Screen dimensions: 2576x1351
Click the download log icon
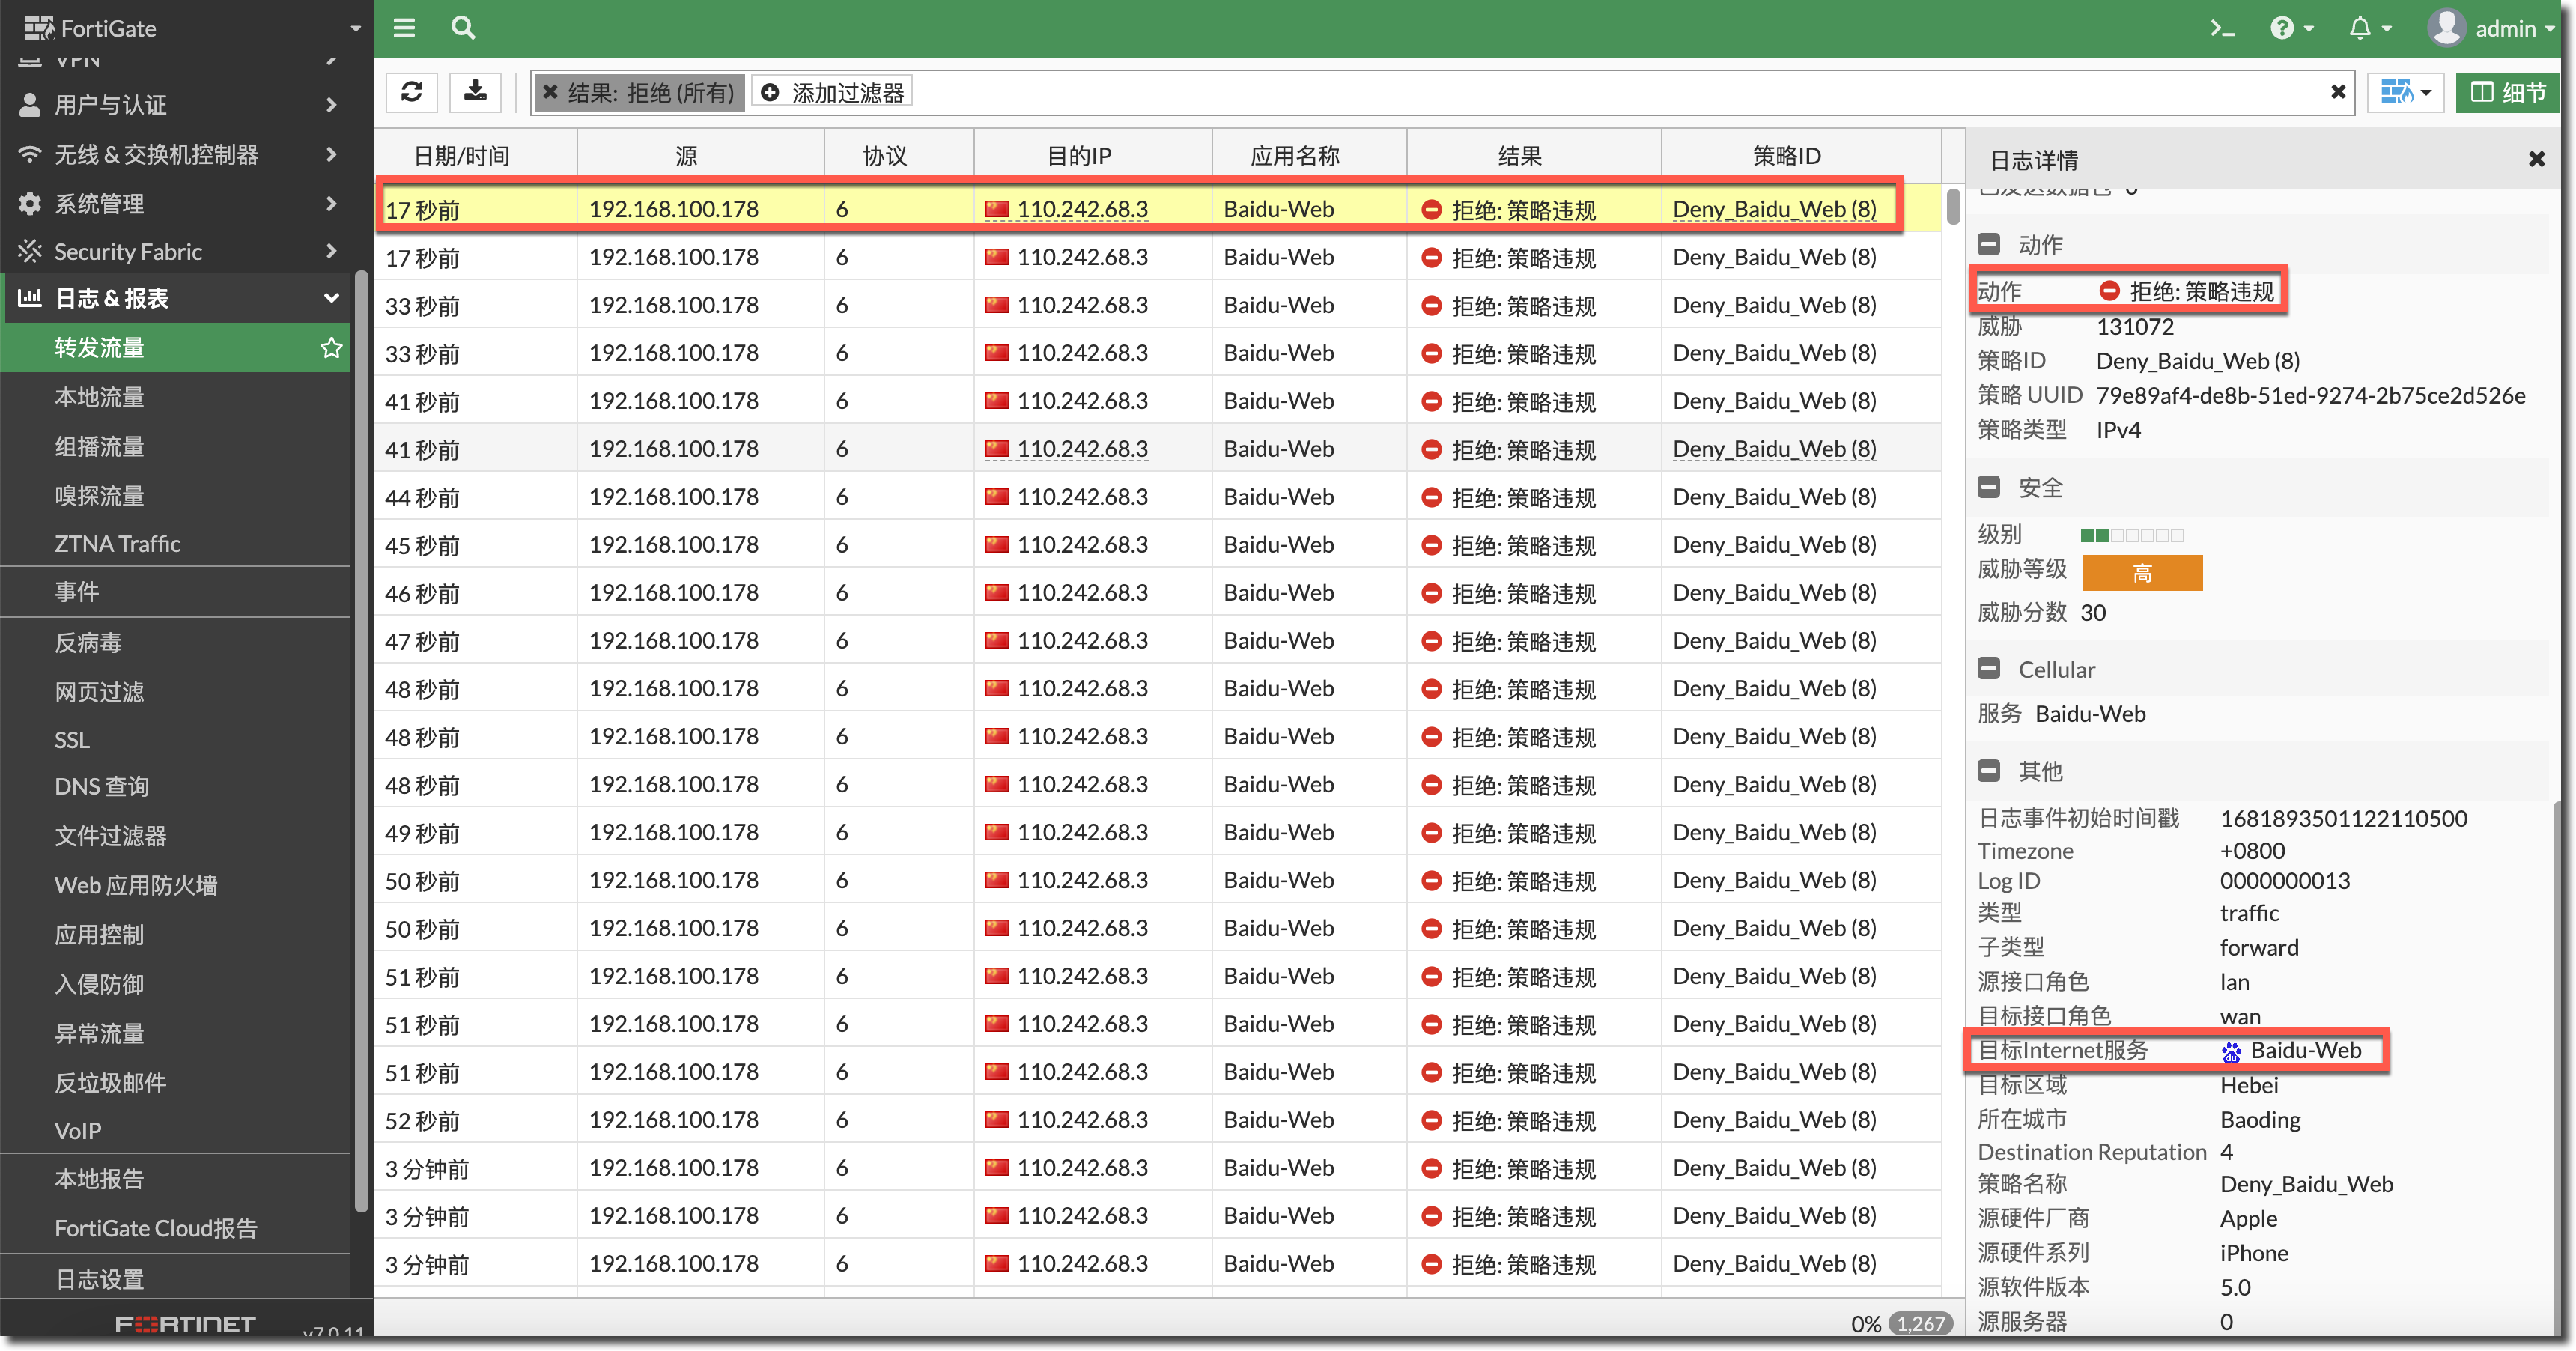point(475,92)
